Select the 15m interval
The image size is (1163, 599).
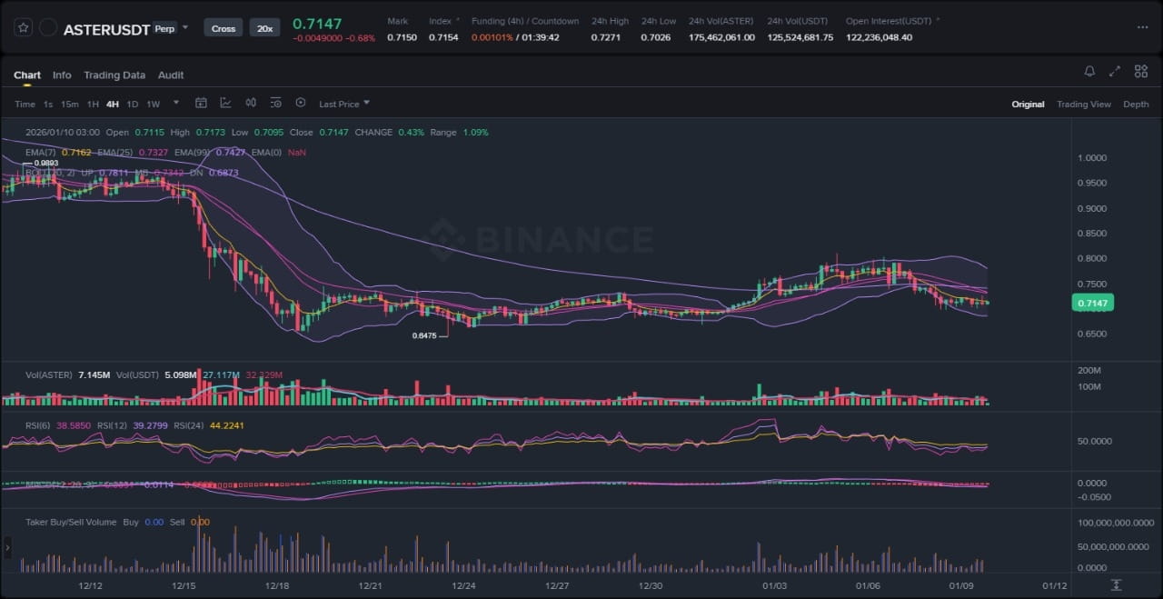click(x=69, y=104)
